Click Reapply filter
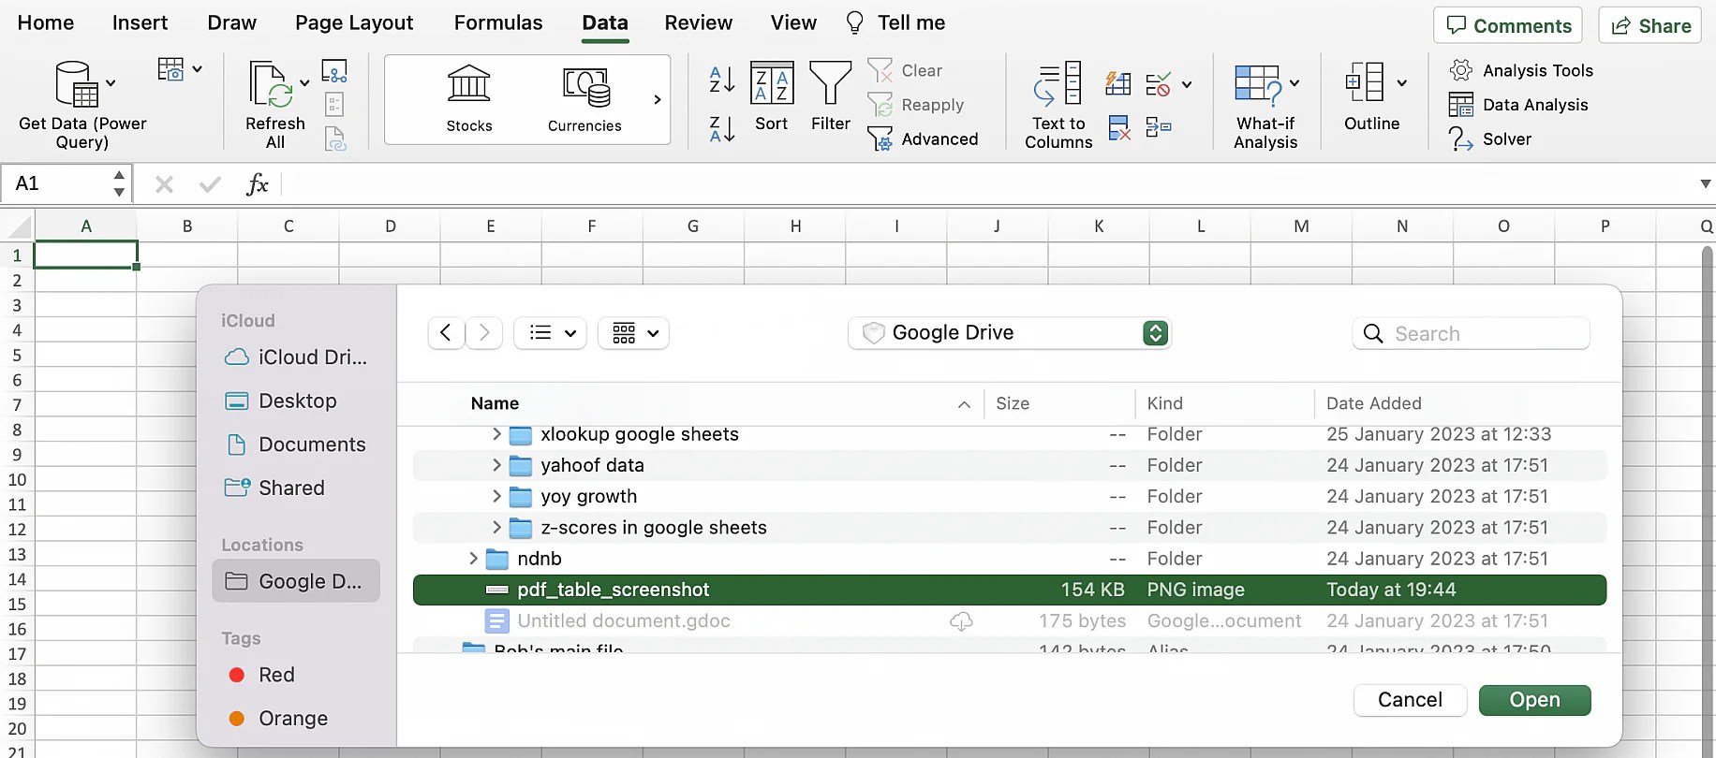Screen dimensions: 1716x758 pos(915,105)
